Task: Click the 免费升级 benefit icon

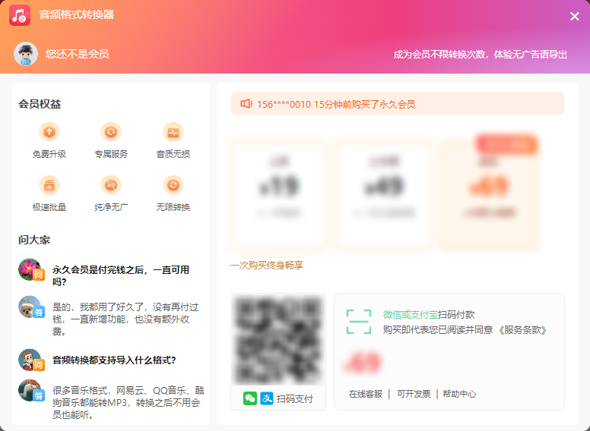Action: 49,132
